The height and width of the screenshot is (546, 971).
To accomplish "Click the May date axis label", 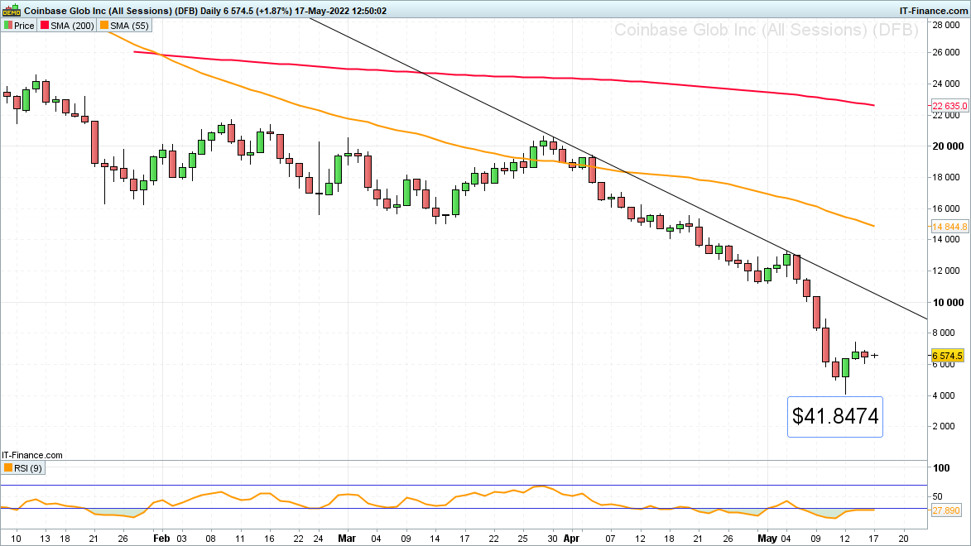I will (767, 539).
